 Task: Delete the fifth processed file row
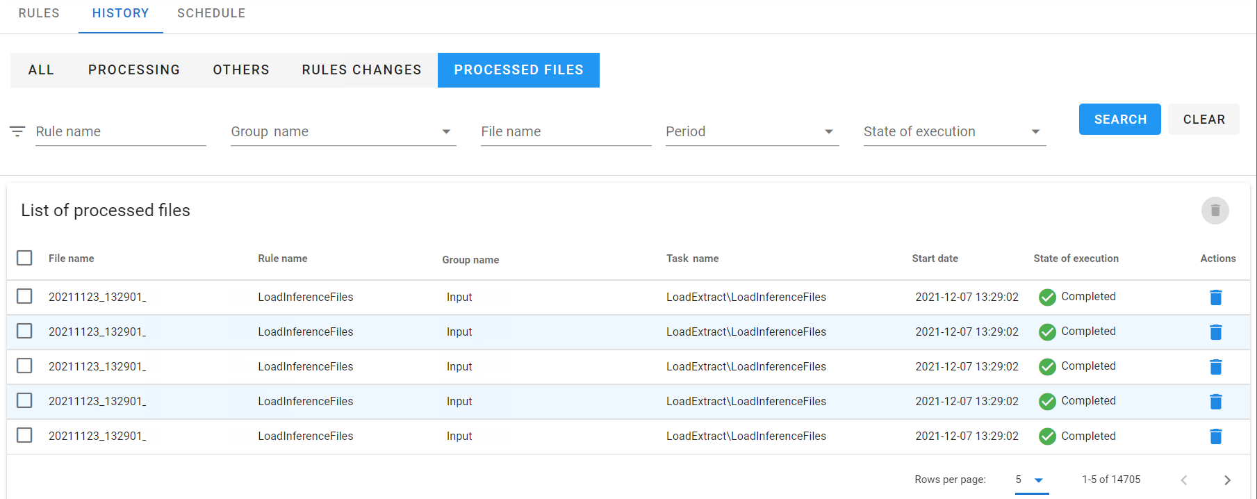pos(1215,436)
